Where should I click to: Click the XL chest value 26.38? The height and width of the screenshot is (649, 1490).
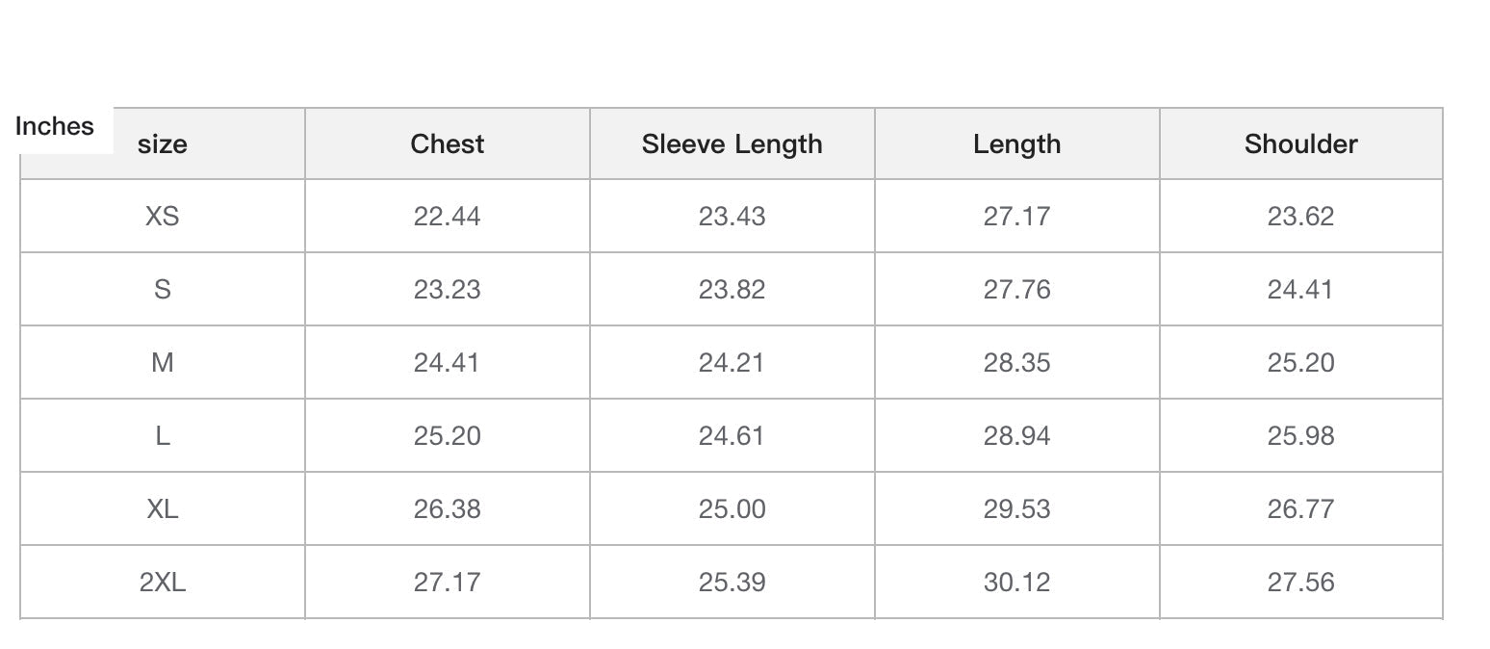(x=447, y=508)
